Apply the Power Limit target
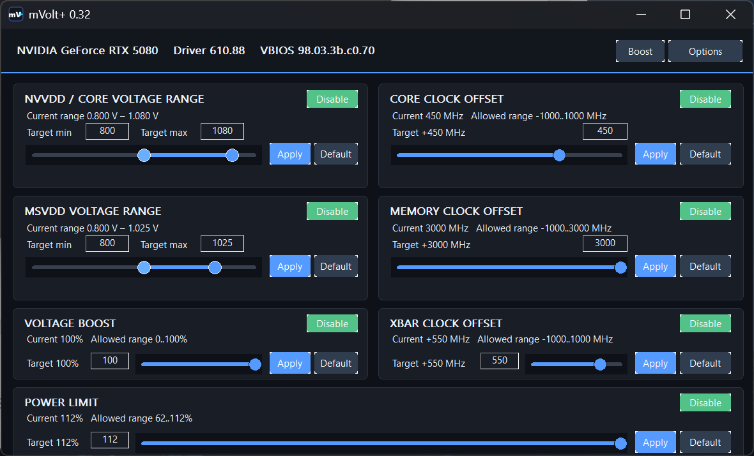 pyautogui.click(x=656, y=443)
